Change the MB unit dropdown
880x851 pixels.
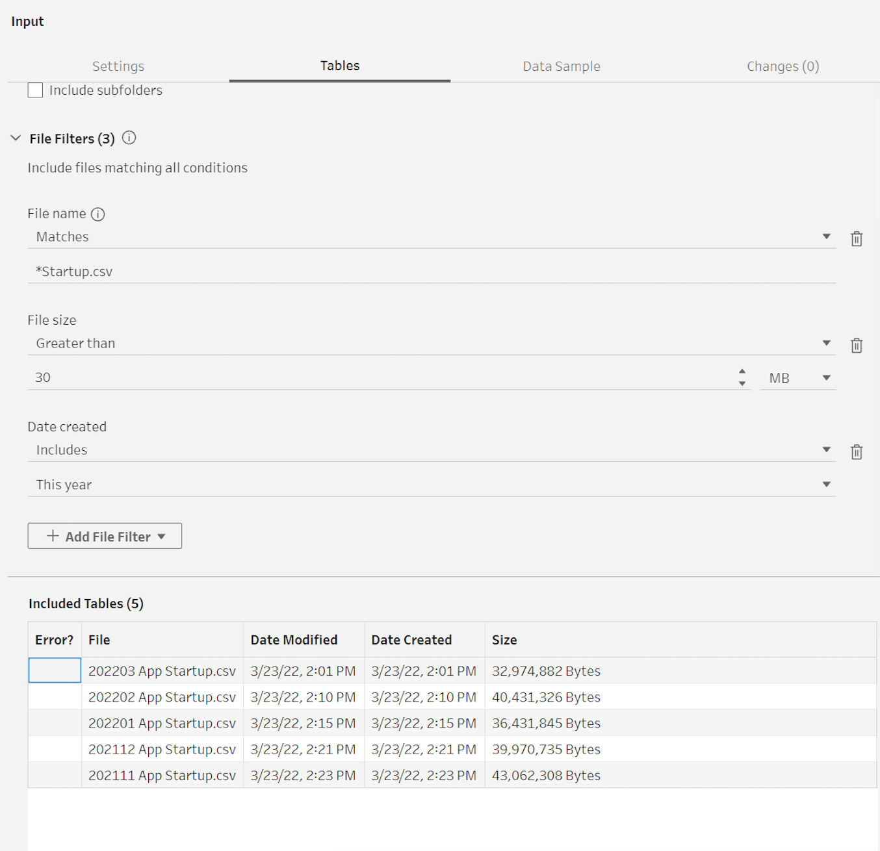[798, 378]
